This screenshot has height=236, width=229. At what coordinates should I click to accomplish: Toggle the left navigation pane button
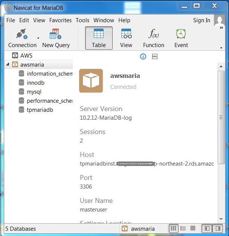[x=207, y=228]
